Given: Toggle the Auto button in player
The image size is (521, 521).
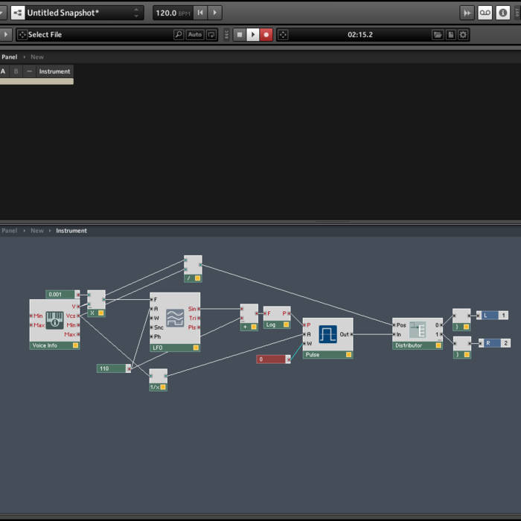Looking at the screenshot, I should point(195,35).
